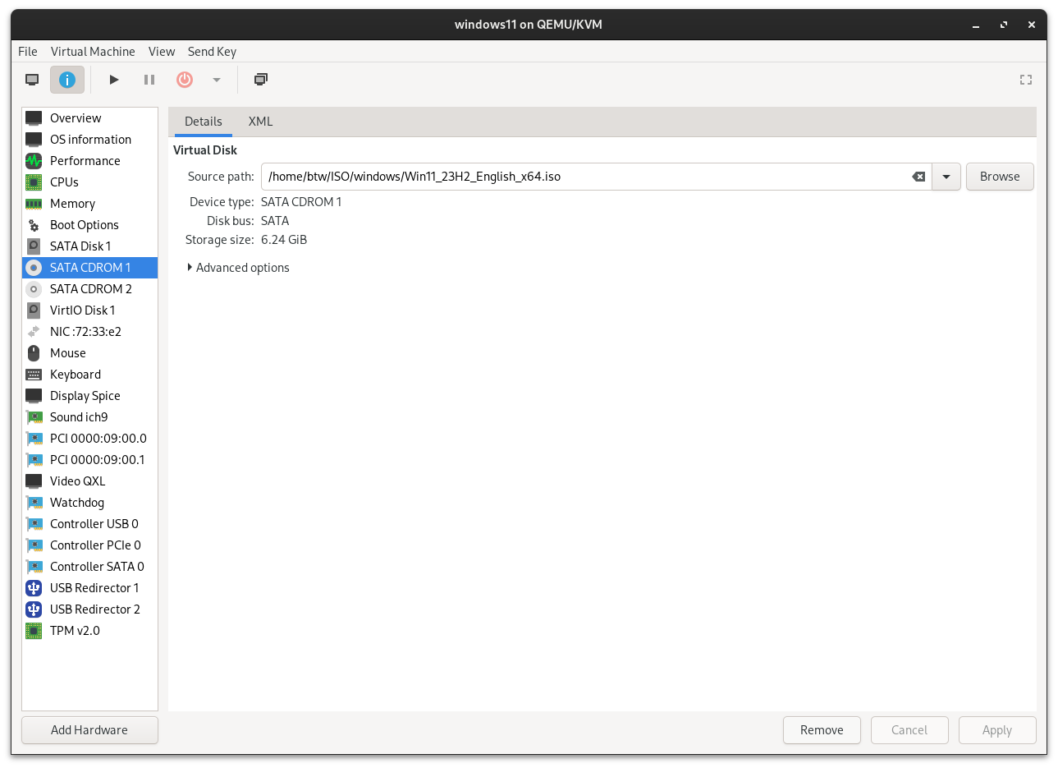Open the View menu
This screenshot has width=1058, height=768.
click(162, 51)
